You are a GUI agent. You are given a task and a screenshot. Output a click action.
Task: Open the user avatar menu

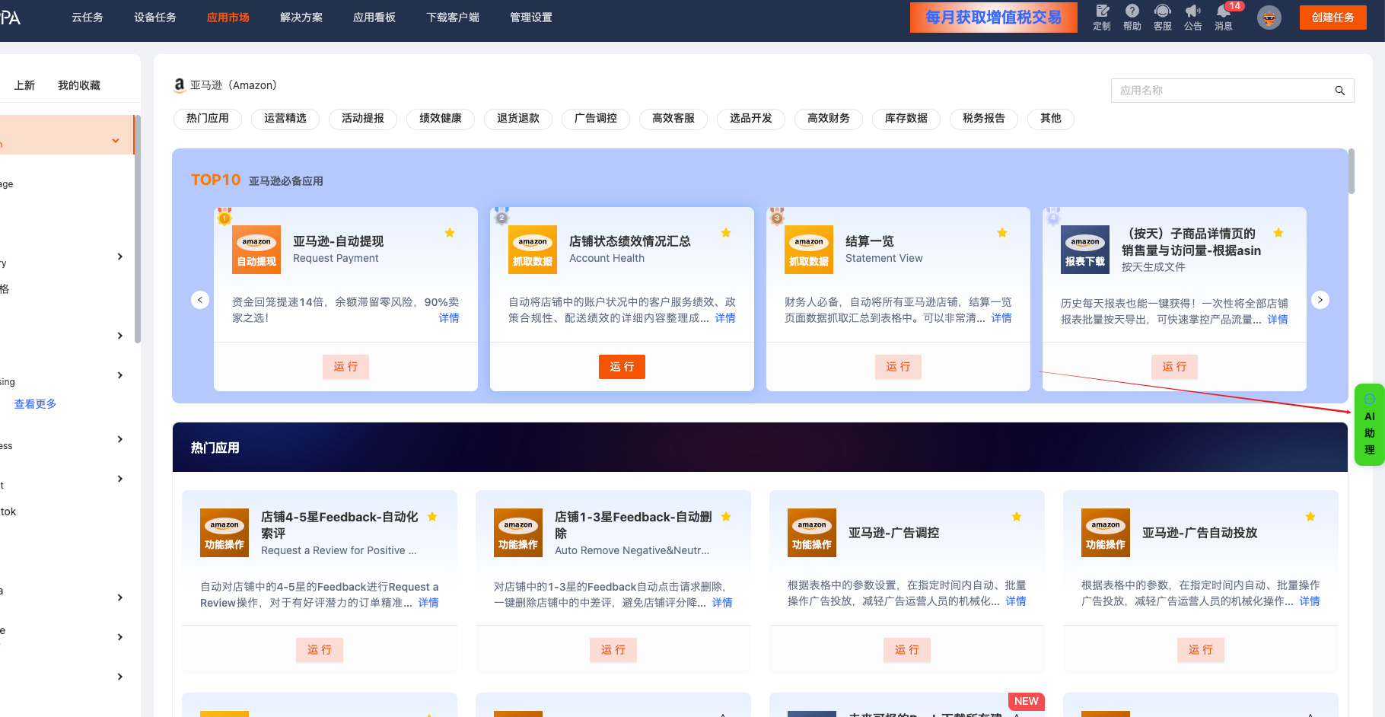[1269, 18]
